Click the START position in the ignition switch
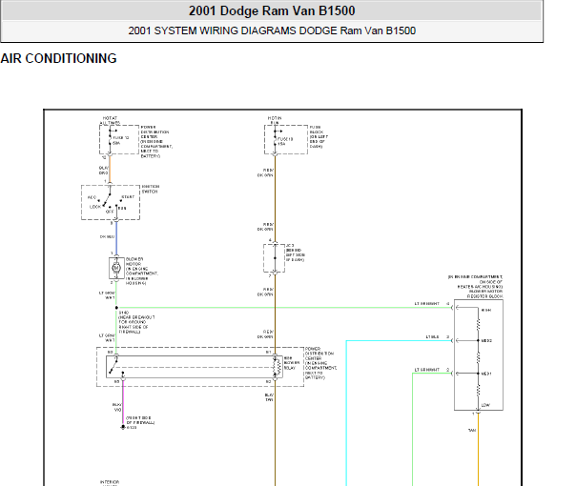 point(128,197)
